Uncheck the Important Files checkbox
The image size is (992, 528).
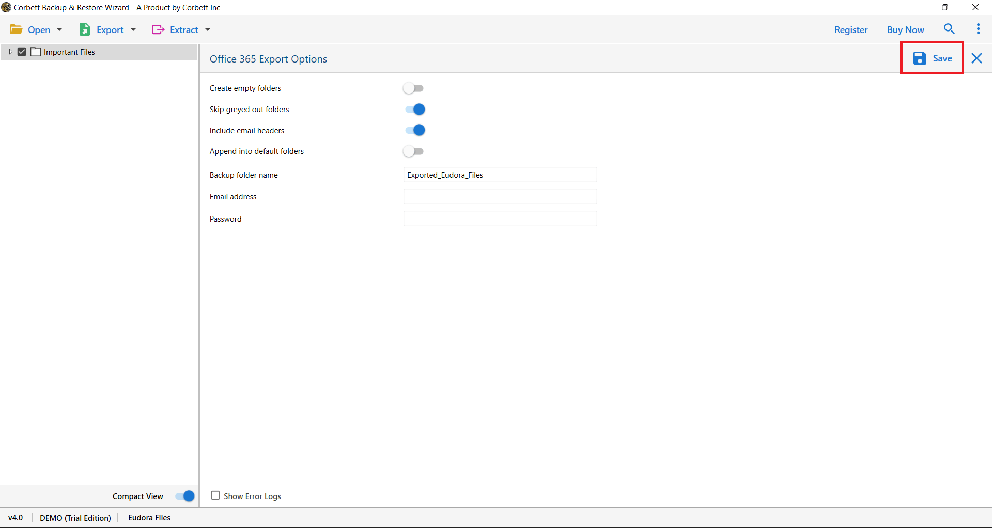pyautogui.click(x=22, y=52)
